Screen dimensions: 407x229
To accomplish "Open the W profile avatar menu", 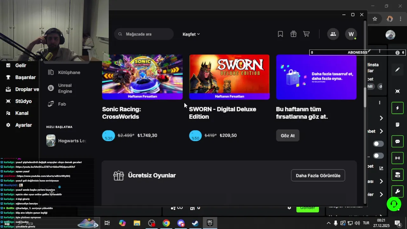I will coord(351,34).
